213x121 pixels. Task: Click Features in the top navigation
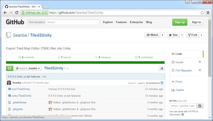[121, 22]
